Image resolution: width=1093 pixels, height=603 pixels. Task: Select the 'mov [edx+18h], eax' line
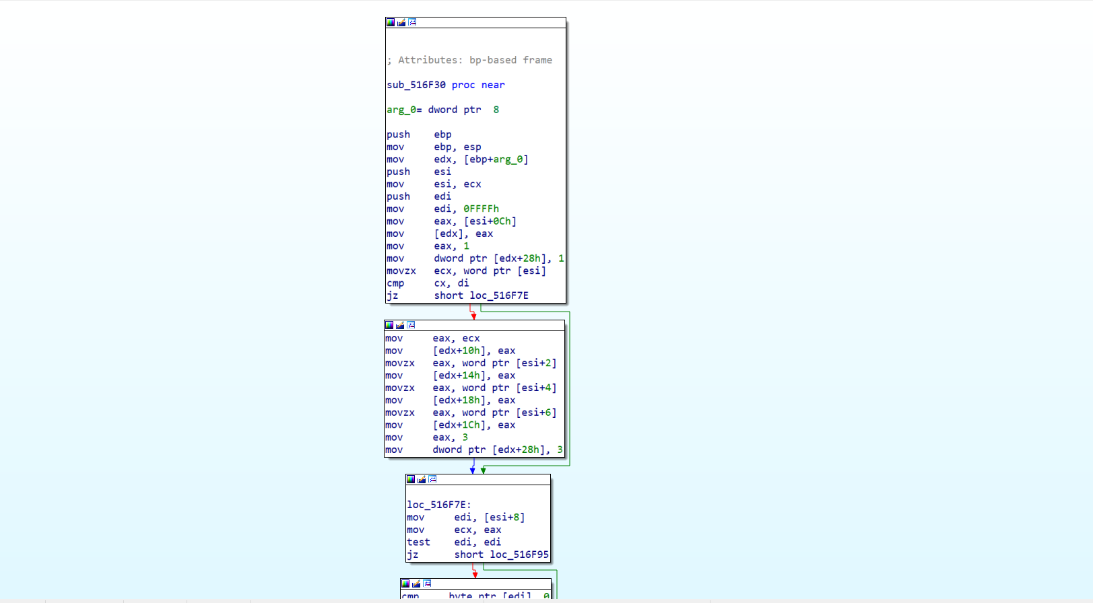pos(451,400)
